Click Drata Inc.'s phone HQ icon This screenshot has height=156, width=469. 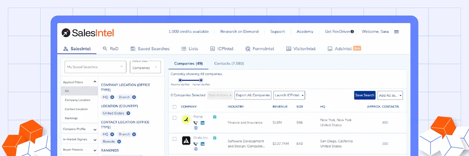pos(196,144)
